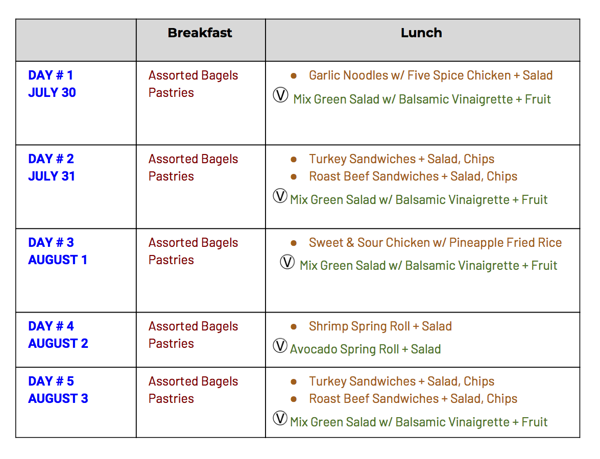Click Assorted Bagels in the Day 3 row
The width and height of the screenshot is (600, 459).
(193, 243)
